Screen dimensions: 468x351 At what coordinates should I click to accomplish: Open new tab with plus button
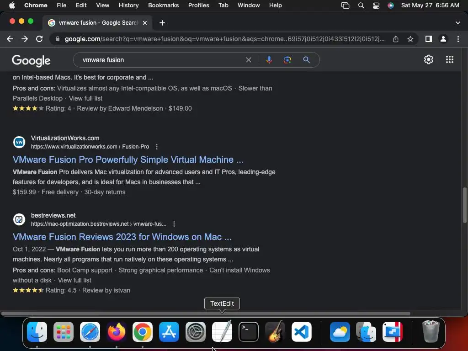click(162, 23)
